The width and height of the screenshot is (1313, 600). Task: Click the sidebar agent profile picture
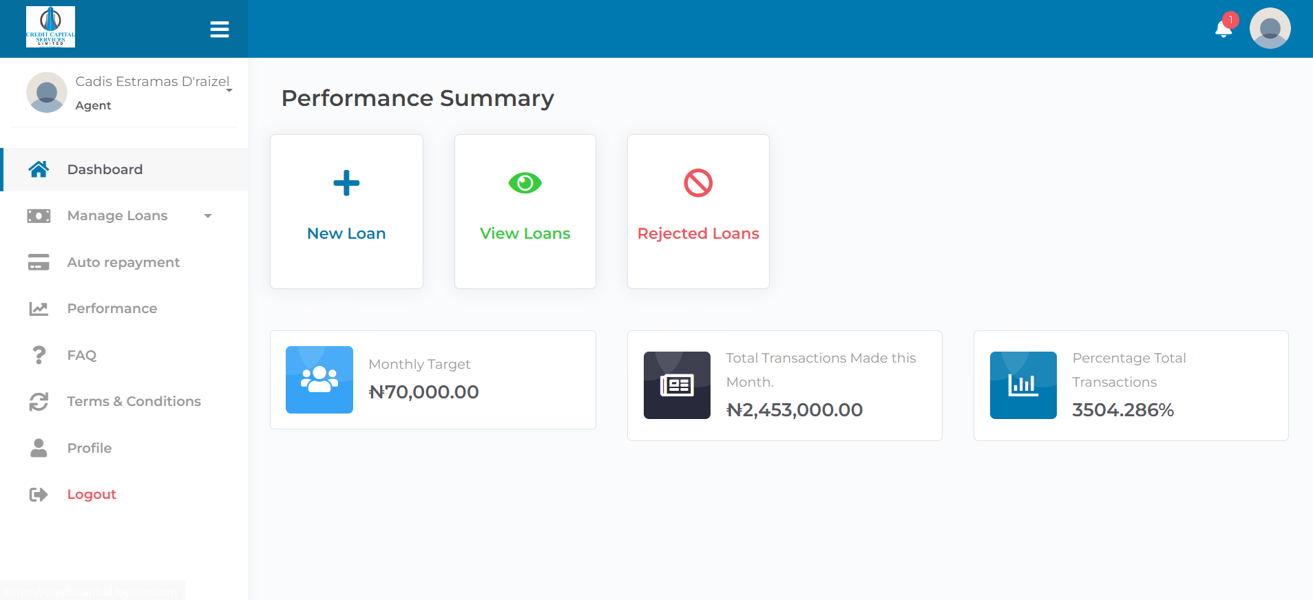[x=46, y=92]
